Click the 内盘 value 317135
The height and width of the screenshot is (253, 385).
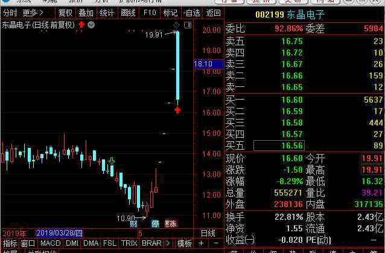click(x=369, y=204)
